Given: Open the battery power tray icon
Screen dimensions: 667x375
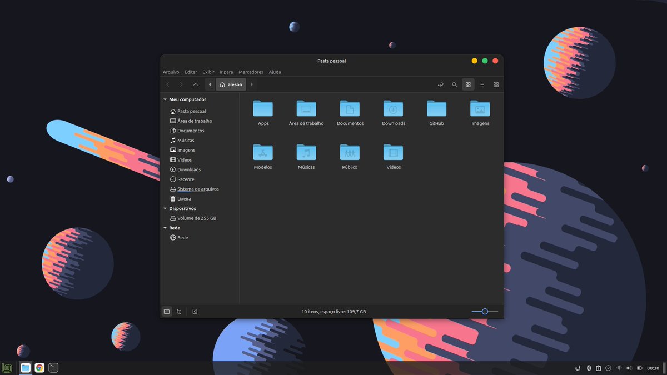Looking at the screenshot, I should click(x=639, y=368).
